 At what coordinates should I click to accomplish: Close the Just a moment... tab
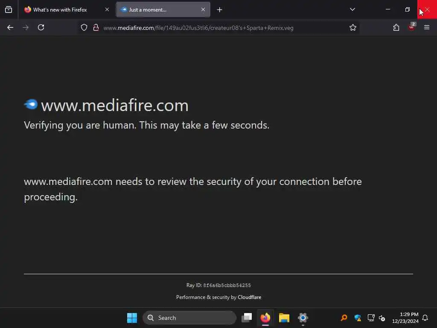tap(203, 9)
